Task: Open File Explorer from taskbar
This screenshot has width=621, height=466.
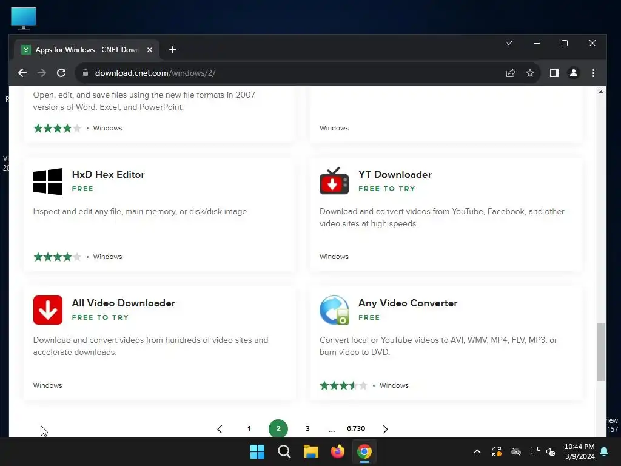Action: (x=311, y=451)
